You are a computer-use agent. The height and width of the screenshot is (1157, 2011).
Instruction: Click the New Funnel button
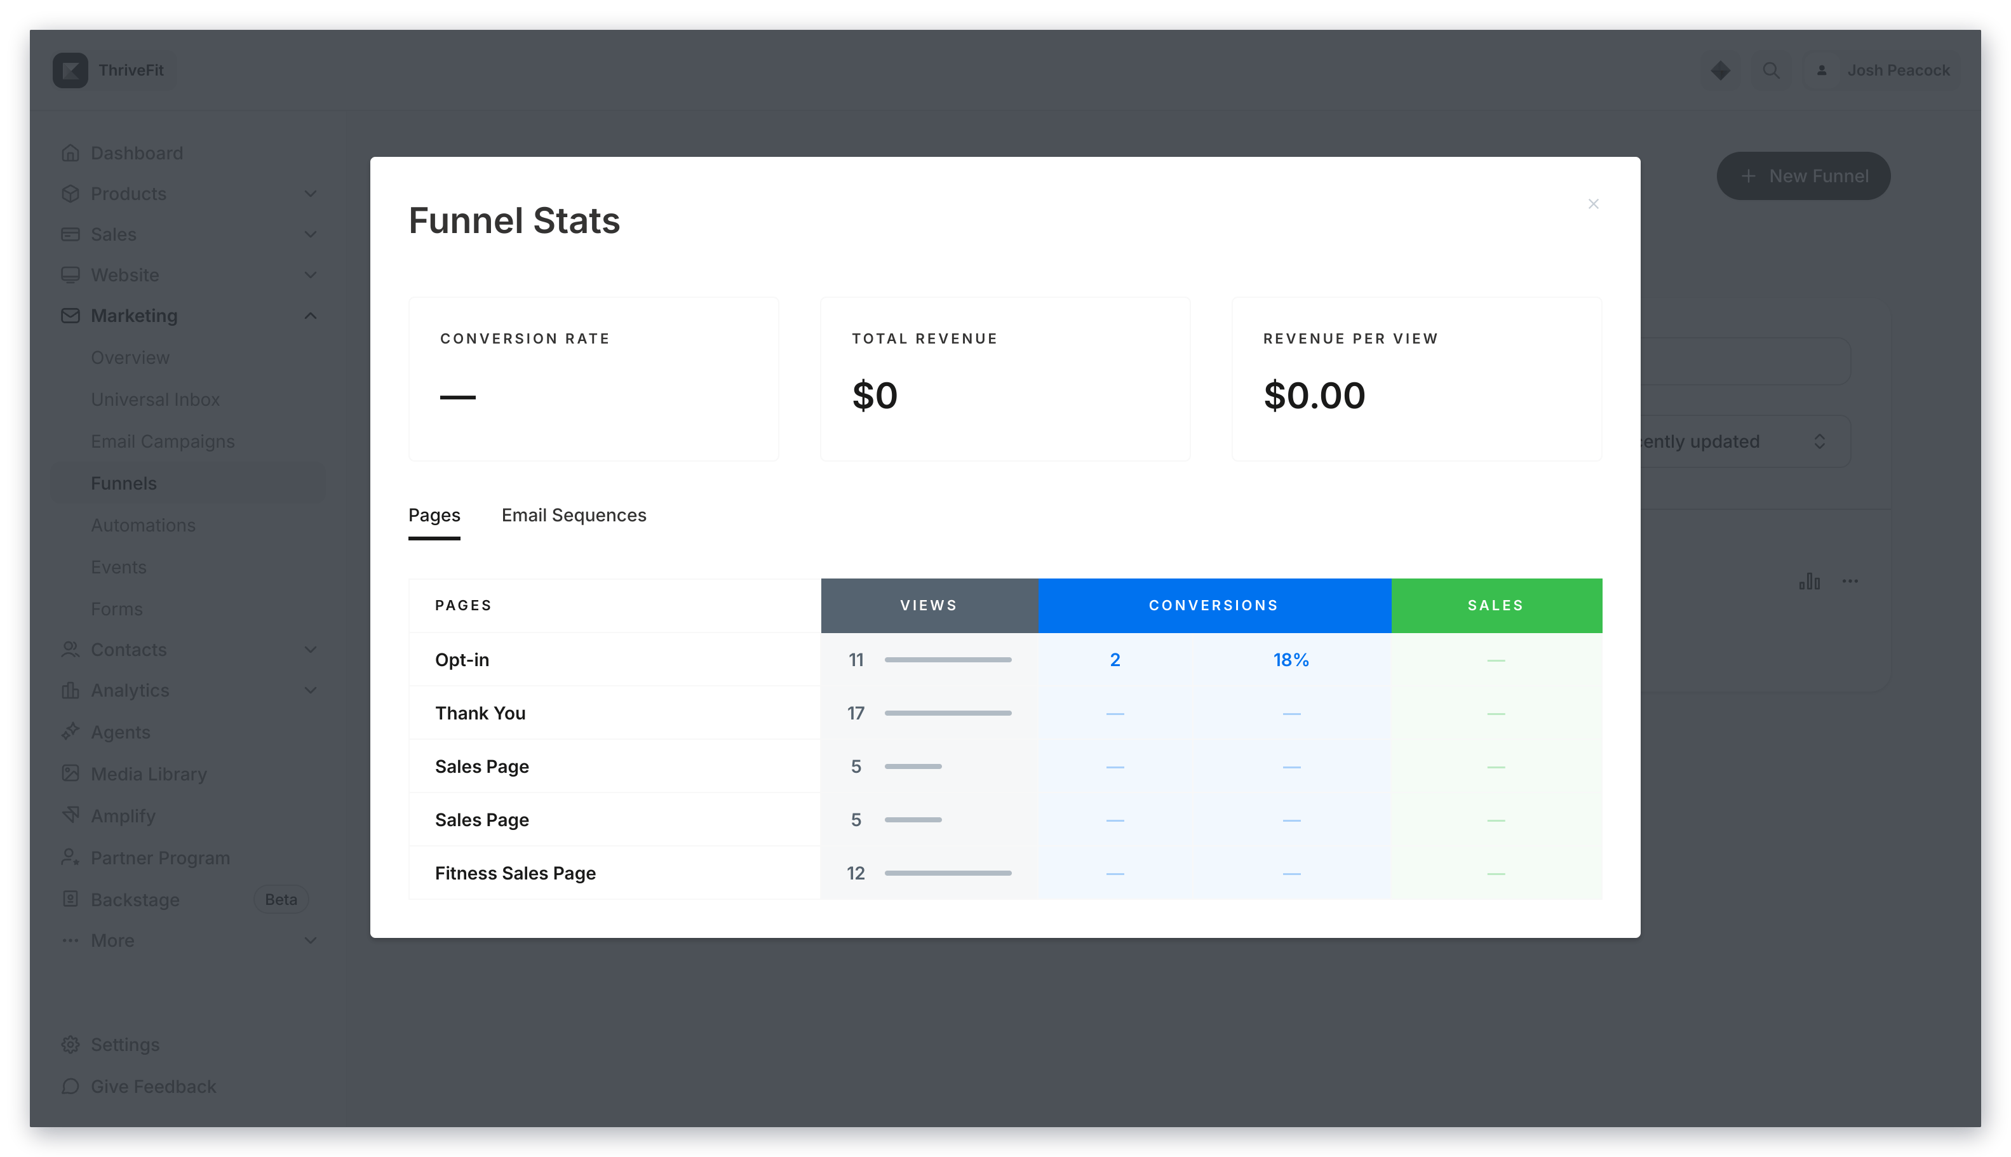pos(1803,176)
